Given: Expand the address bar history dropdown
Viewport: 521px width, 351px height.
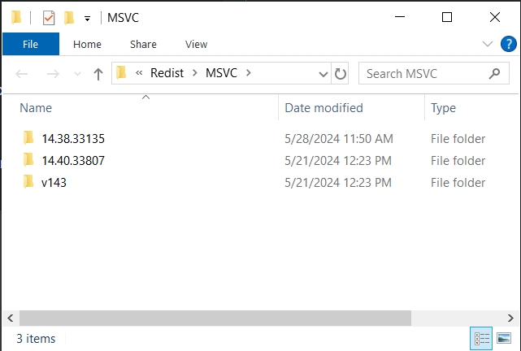Looking at the screenshot, I should click(x=323, y=74).
